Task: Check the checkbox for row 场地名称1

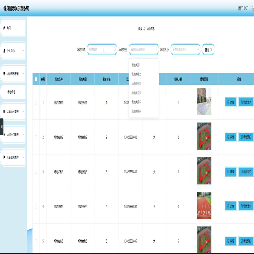Action: 36,103
